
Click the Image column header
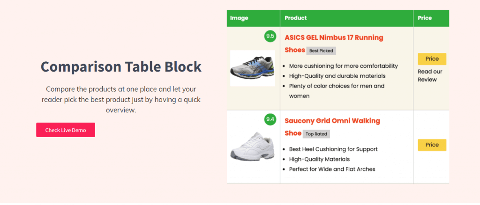[x=239, y=18]
